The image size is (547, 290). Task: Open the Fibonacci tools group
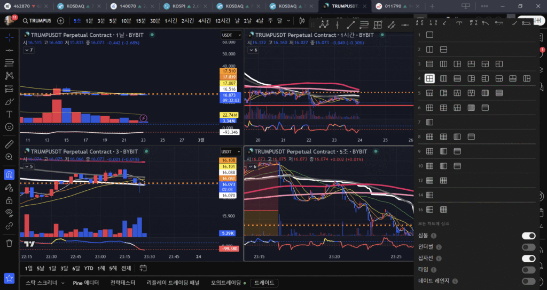point(9,63)
